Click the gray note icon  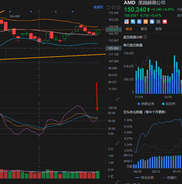[158, 22]
